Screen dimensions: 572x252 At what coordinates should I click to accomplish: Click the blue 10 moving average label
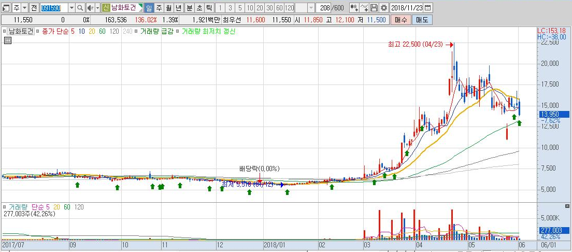click(x=81, y=32)
